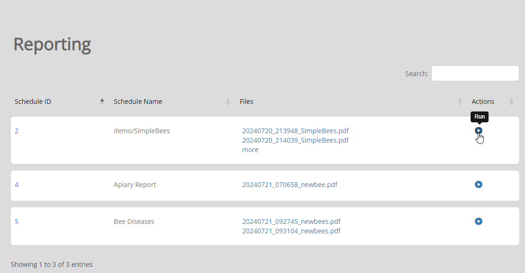Viewport: 525px width, 273px height.
Task: Open 20240721_093104_newbees.pdf file
Action: 291,231
